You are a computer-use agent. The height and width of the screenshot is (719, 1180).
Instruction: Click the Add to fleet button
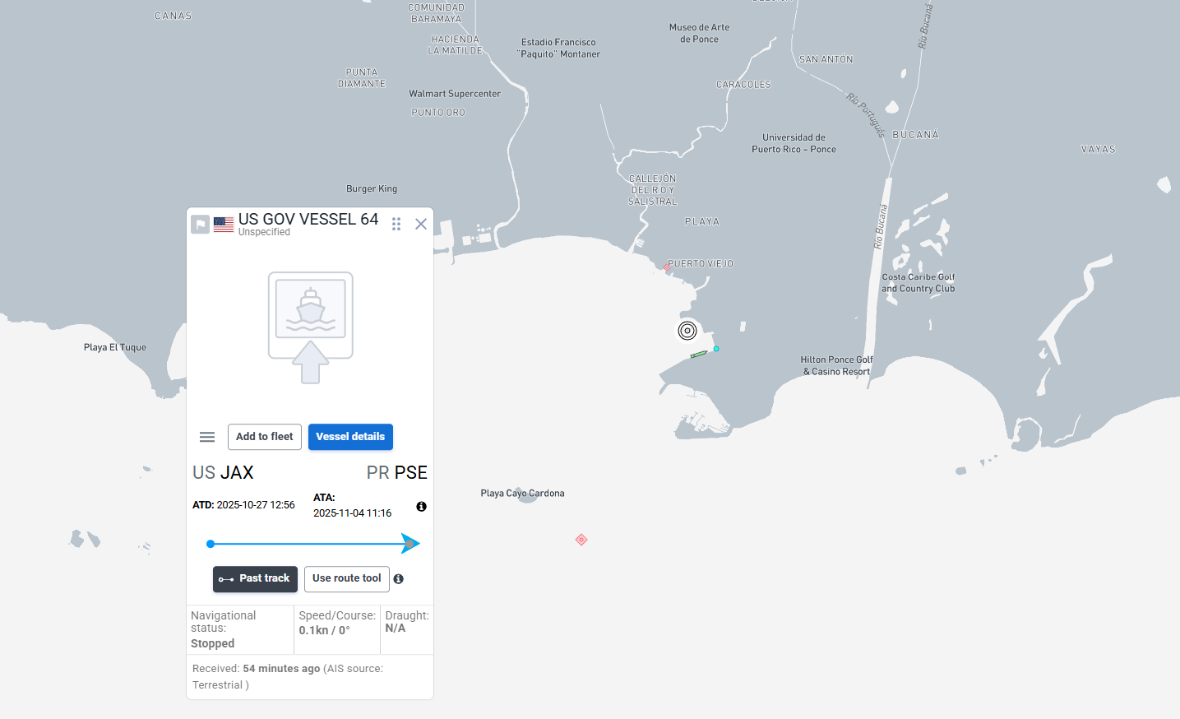point(265,437)
